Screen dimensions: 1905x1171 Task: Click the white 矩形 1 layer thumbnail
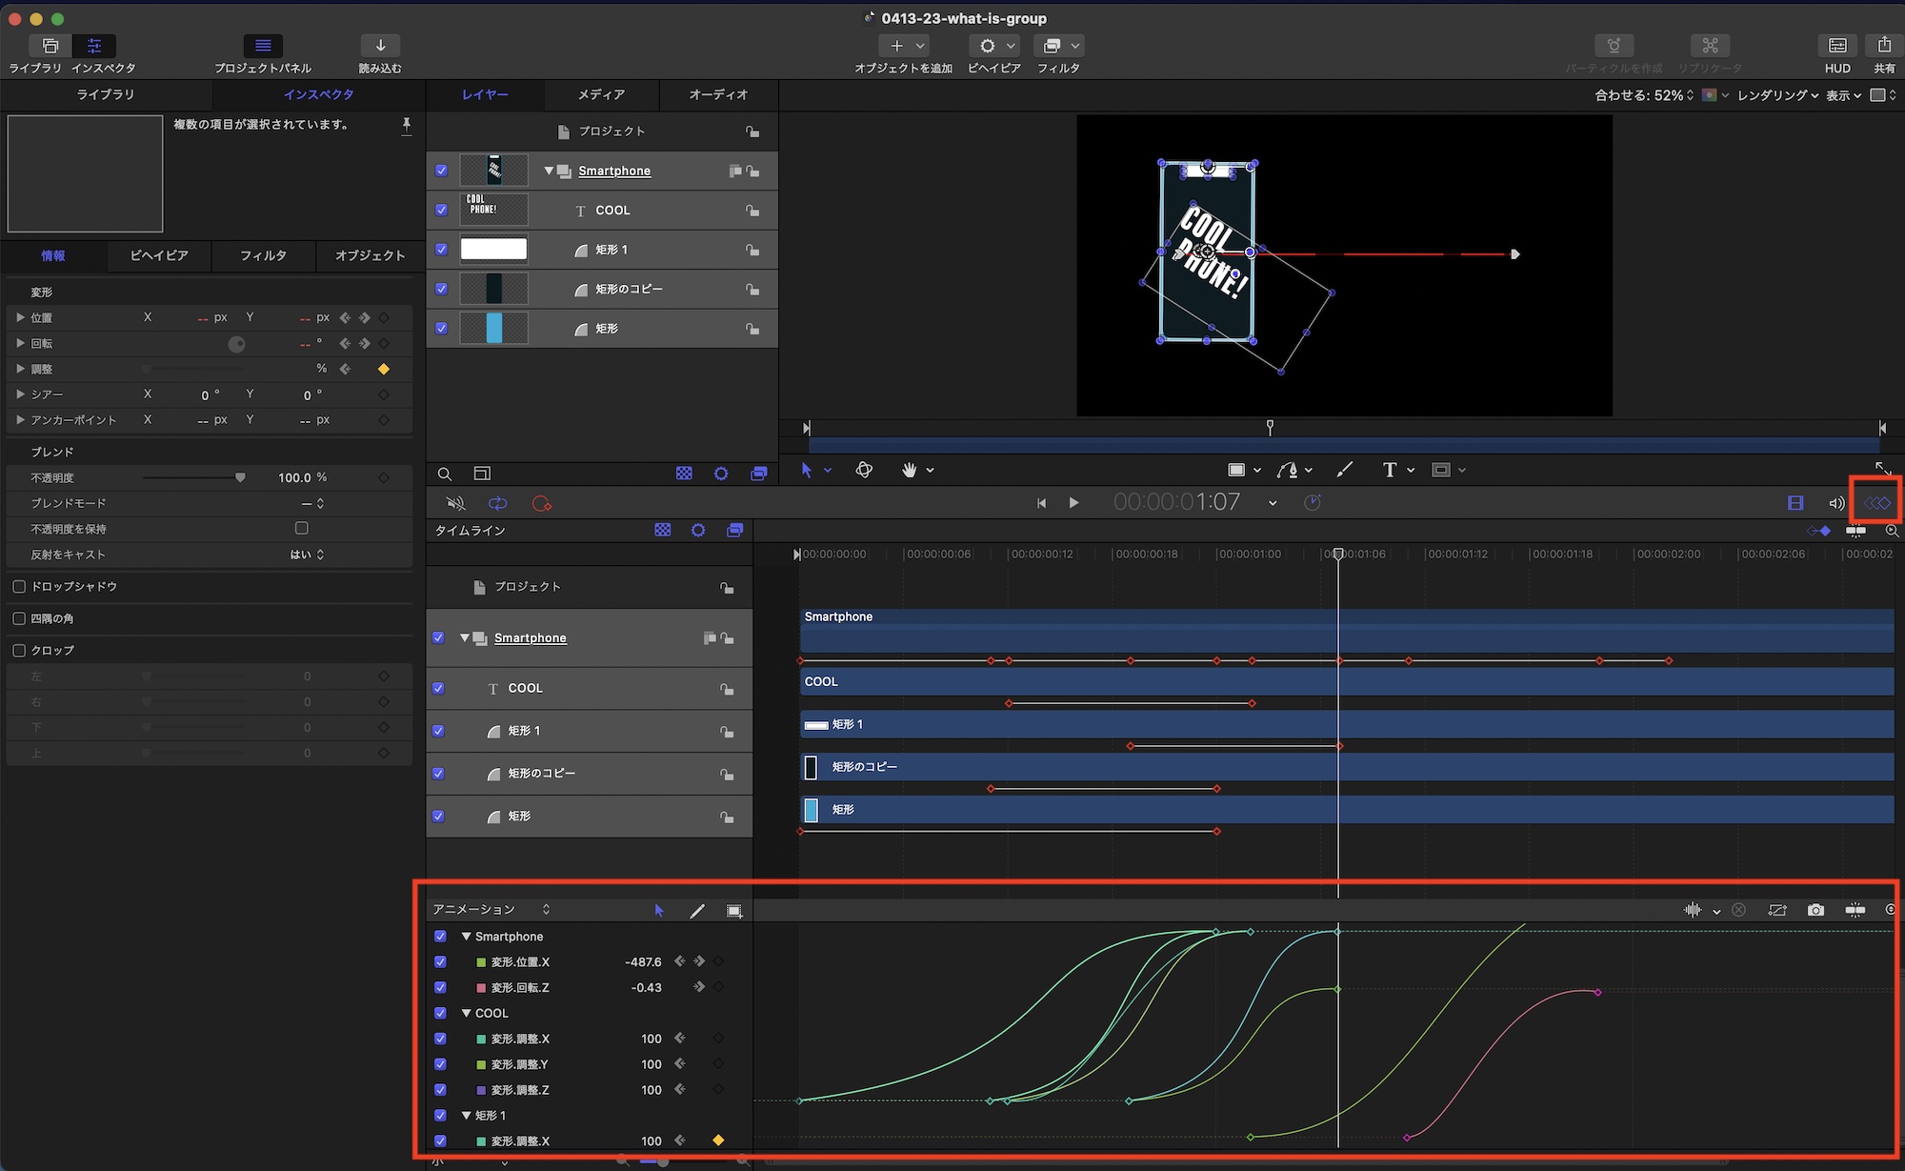(493, 250)
